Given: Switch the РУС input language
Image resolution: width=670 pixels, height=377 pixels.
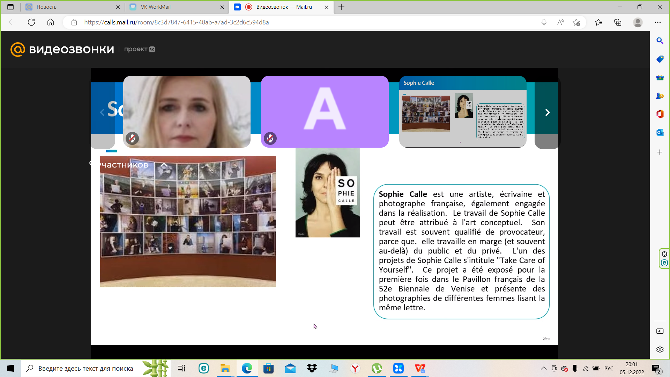Looking at the screenshot, I should point(609,368).
